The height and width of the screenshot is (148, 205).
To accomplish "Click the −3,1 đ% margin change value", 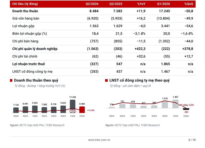I will click(x=139, y=34).
